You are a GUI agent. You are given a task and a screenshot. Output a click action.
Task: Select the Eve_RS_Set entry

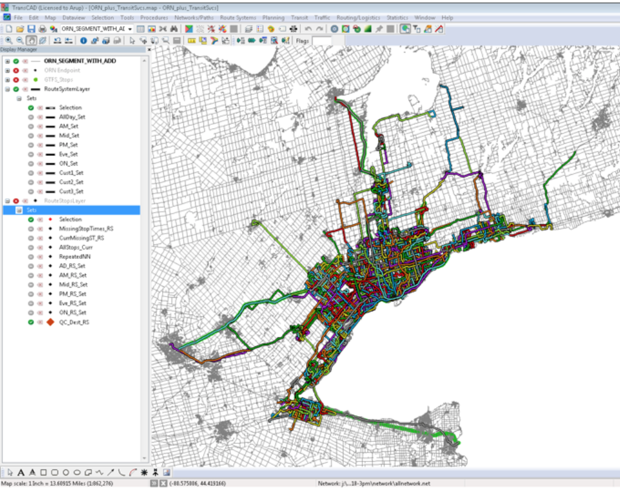[x=73, y=303]
